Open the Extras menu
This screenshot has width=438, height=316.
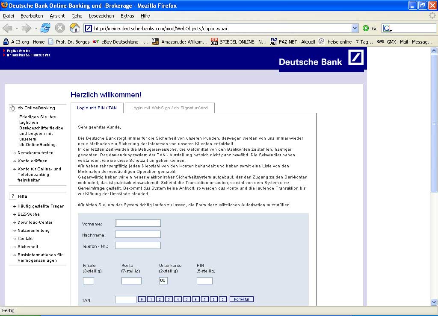127,16
